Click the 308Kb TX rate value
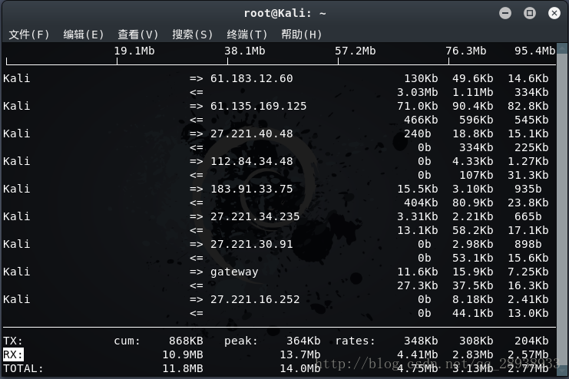The width and height of the screenshot is (569, 379). [x=476, y=341]
